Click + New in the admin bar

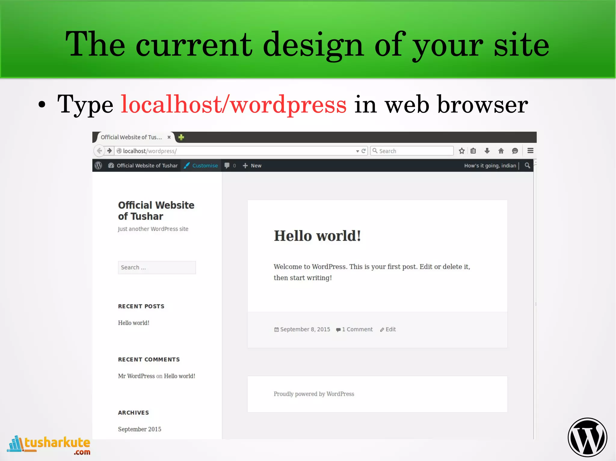252,165
